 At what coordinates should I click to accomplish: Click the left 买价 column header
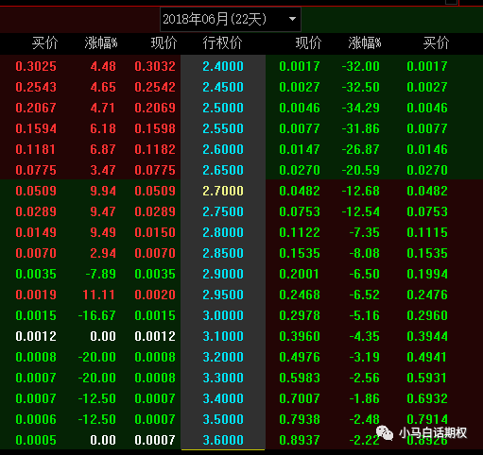point(45,42)
